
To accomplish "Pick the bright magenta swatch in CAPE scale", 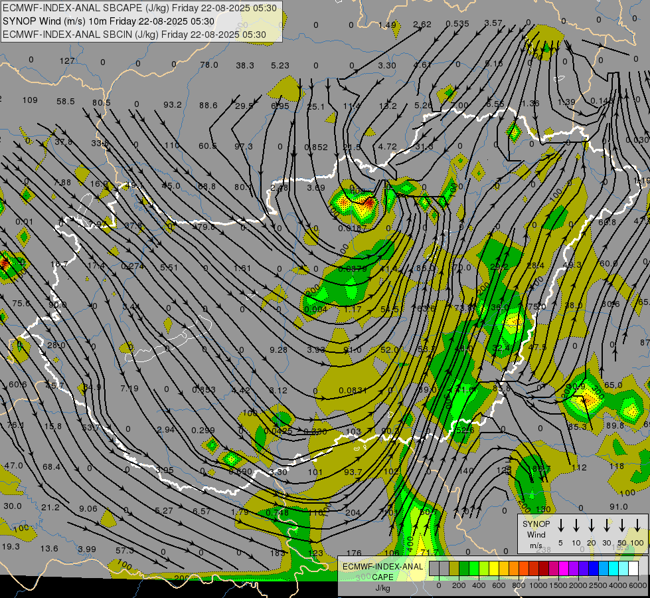I will (564, 568).
